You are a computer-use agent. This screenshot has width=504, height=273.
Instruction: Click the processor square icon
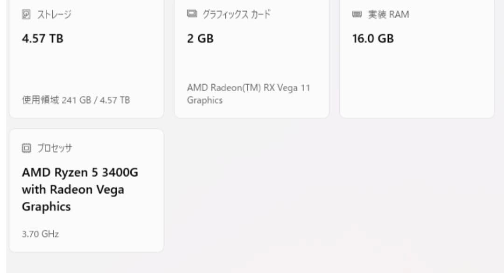point(25,148)
